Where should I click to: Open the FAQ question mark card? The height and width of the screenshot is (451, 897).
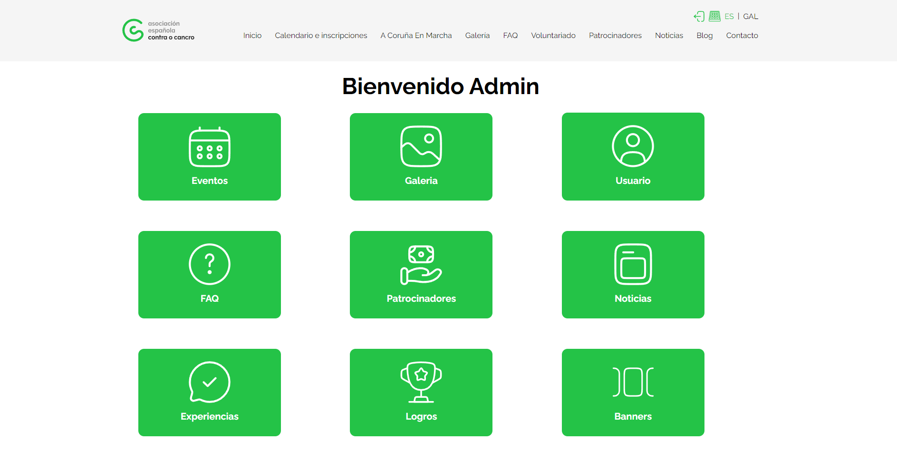210,275
